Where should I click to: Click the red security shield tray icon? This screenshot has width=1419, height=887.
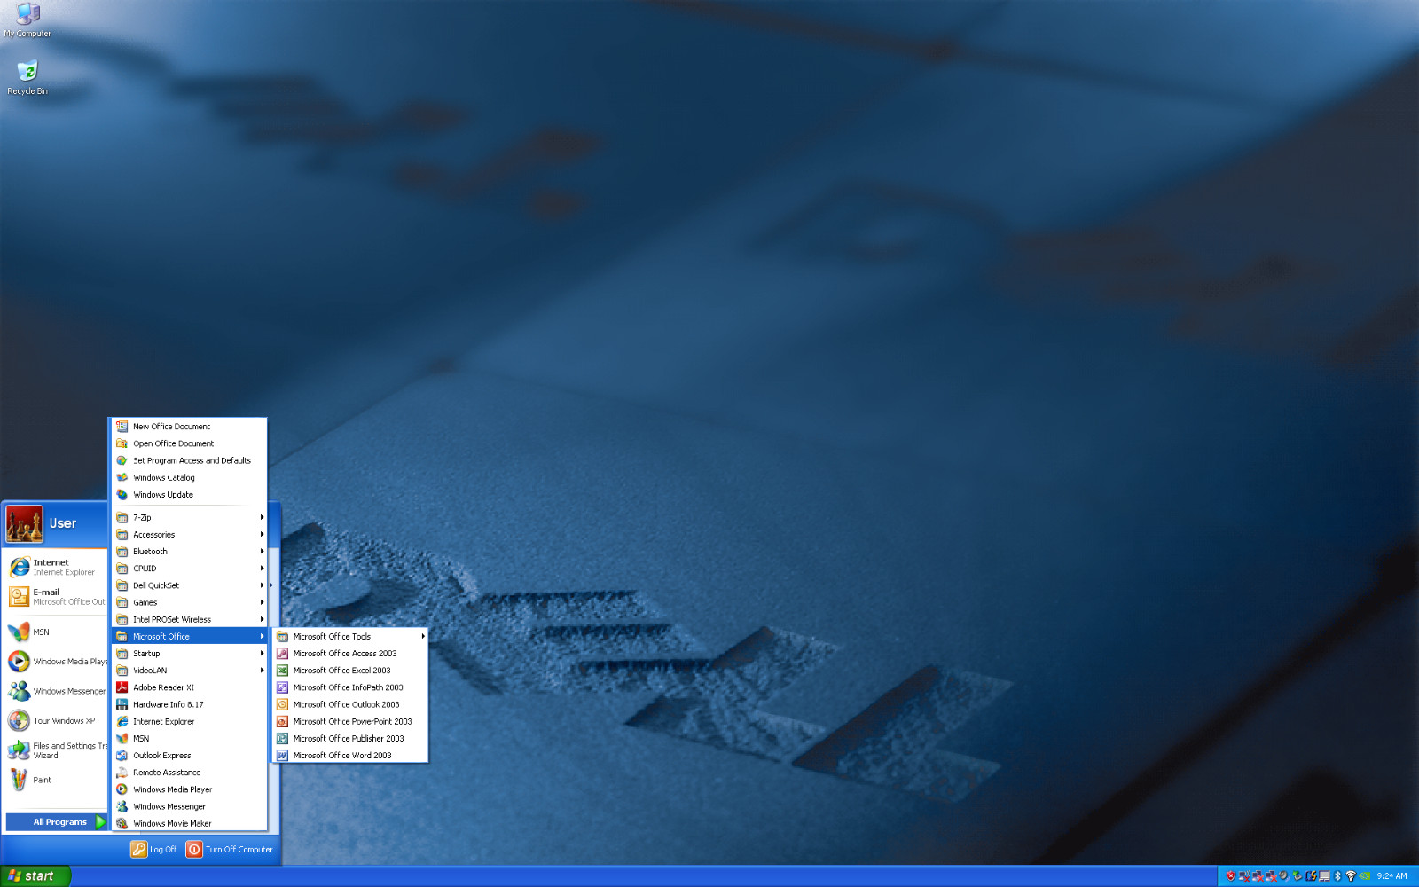click(1230, 876)
